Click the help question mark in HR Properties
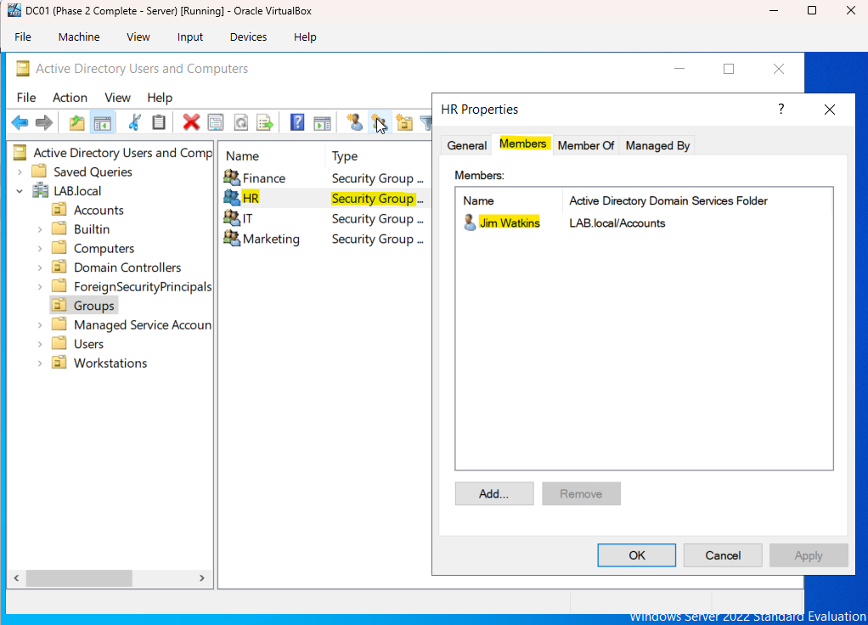The image size is (868, 625). (781, 109)
